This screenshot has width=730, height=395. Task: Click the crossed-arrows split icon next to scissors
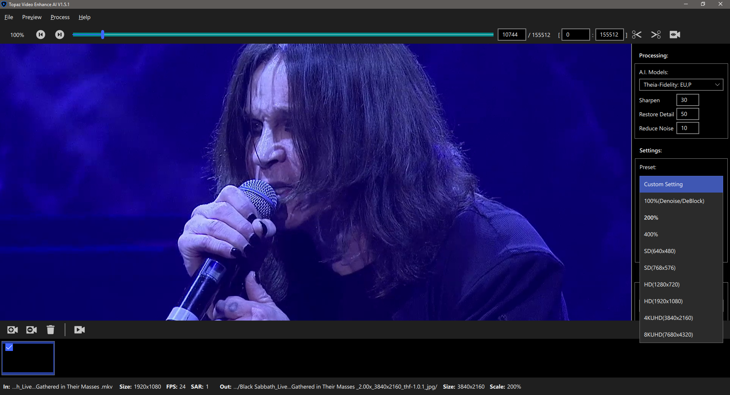656,35
